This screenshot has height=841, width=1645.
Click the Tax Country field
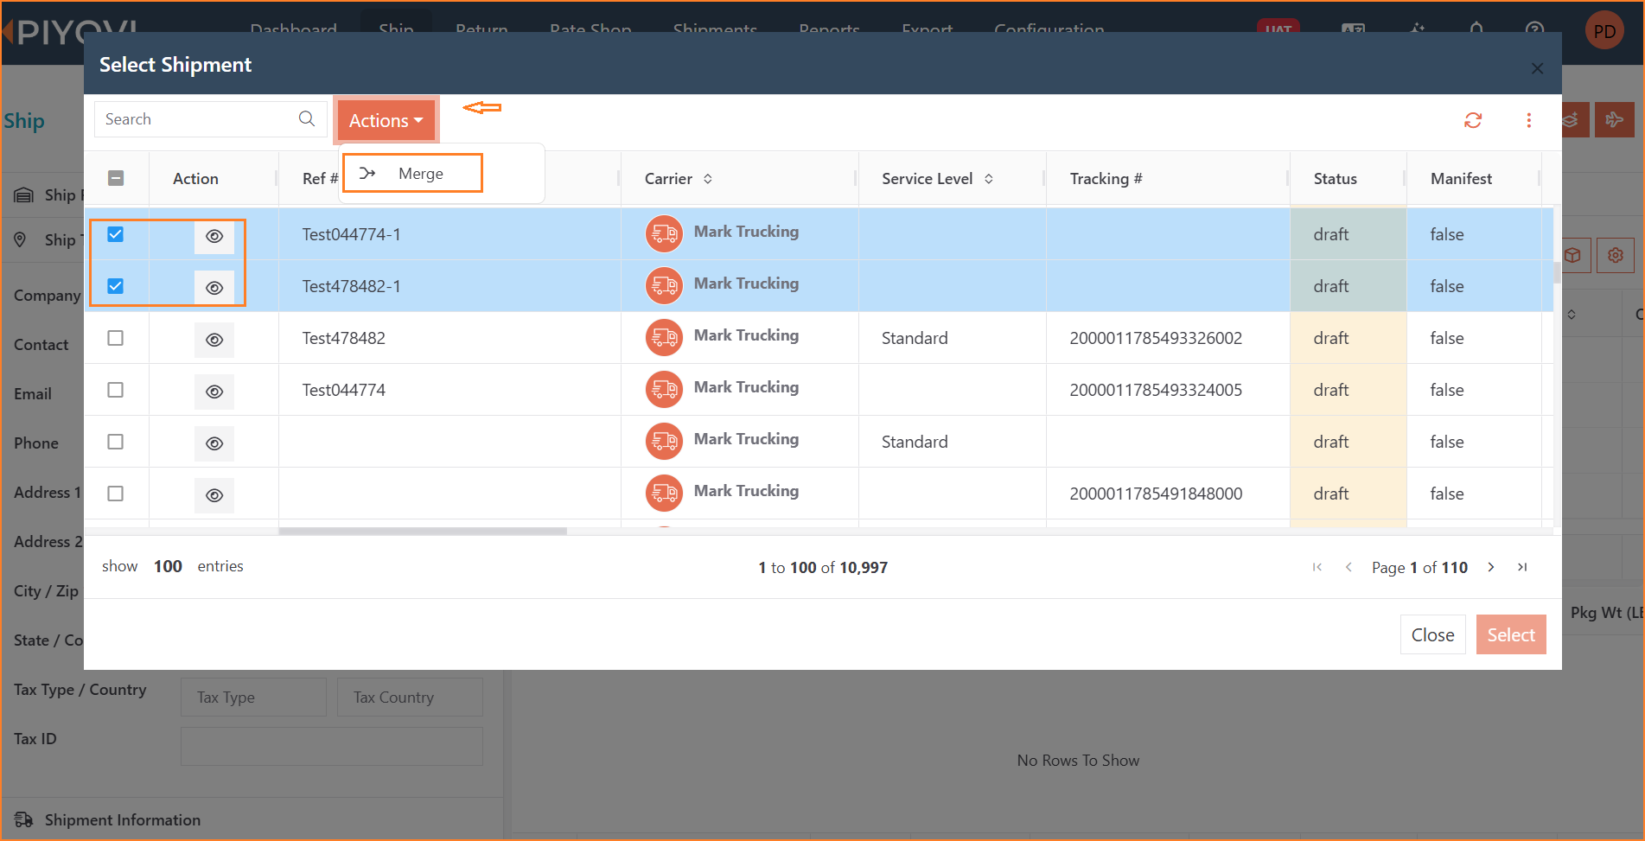[x=410, y=697]
